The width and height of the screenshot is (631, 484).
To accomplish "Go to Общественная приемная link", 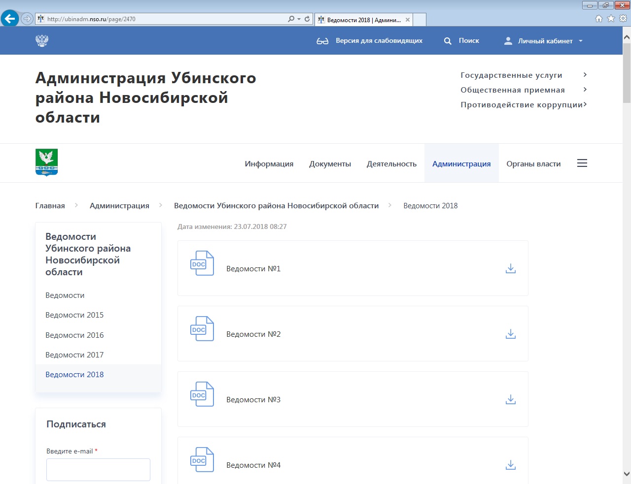I will click(513, 90).
